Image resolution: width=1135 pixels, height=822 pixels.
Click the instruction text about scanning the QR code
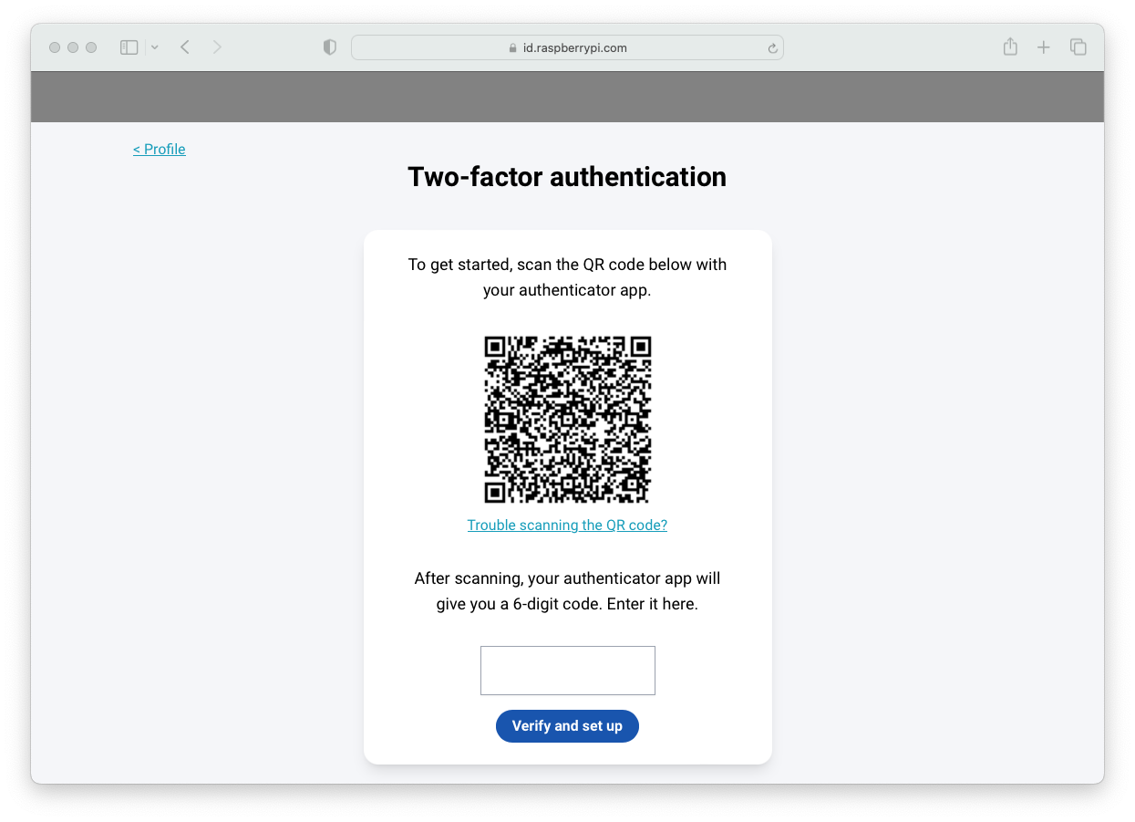[x=567, y=276]
